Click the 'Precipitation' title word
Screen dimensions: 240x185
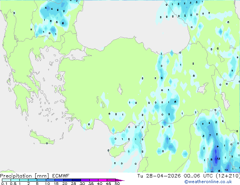coord(16,176)
